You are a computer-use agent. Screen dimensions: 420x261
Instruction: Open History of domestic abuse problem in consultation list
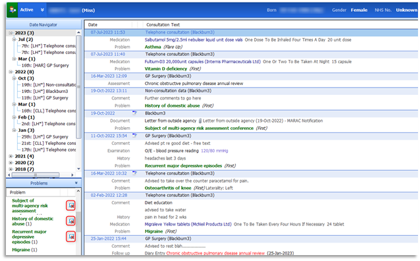click(172, 106)
